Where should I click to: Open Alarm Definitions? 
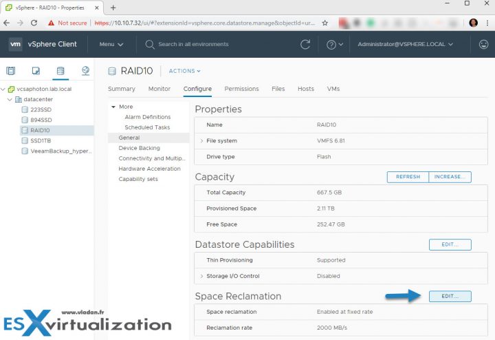pos(148,117)
